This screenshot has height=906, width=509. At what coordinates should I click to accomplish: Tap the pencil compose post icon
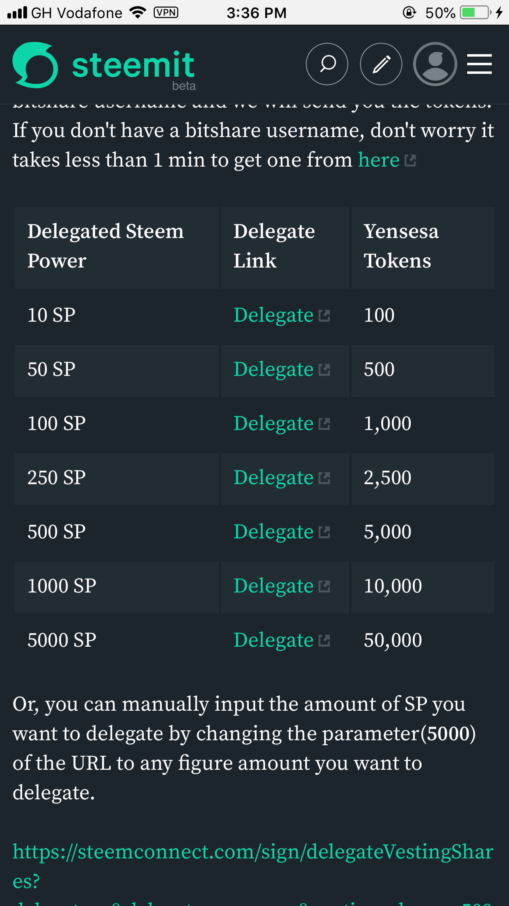tap(381, 64)
